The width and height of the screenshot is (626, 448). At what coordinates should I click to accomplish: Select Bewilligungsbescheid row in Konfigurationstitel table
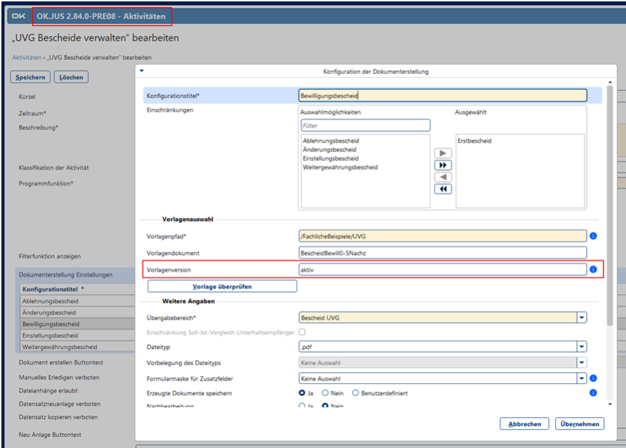(x=77, y=324)
